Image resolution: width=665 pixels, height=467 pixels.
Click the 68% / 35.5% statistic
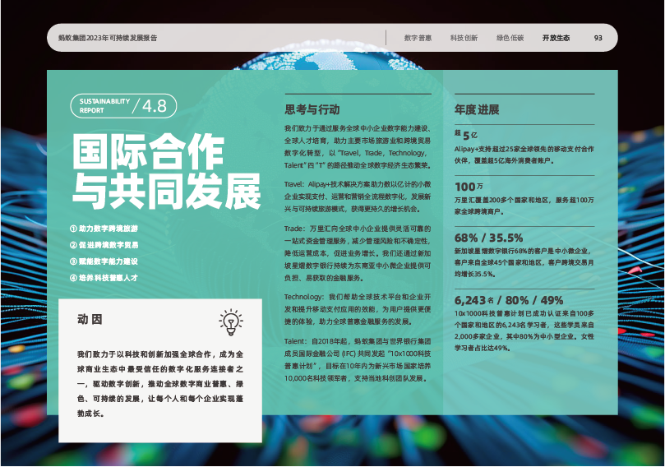click(x=488, y=238)
